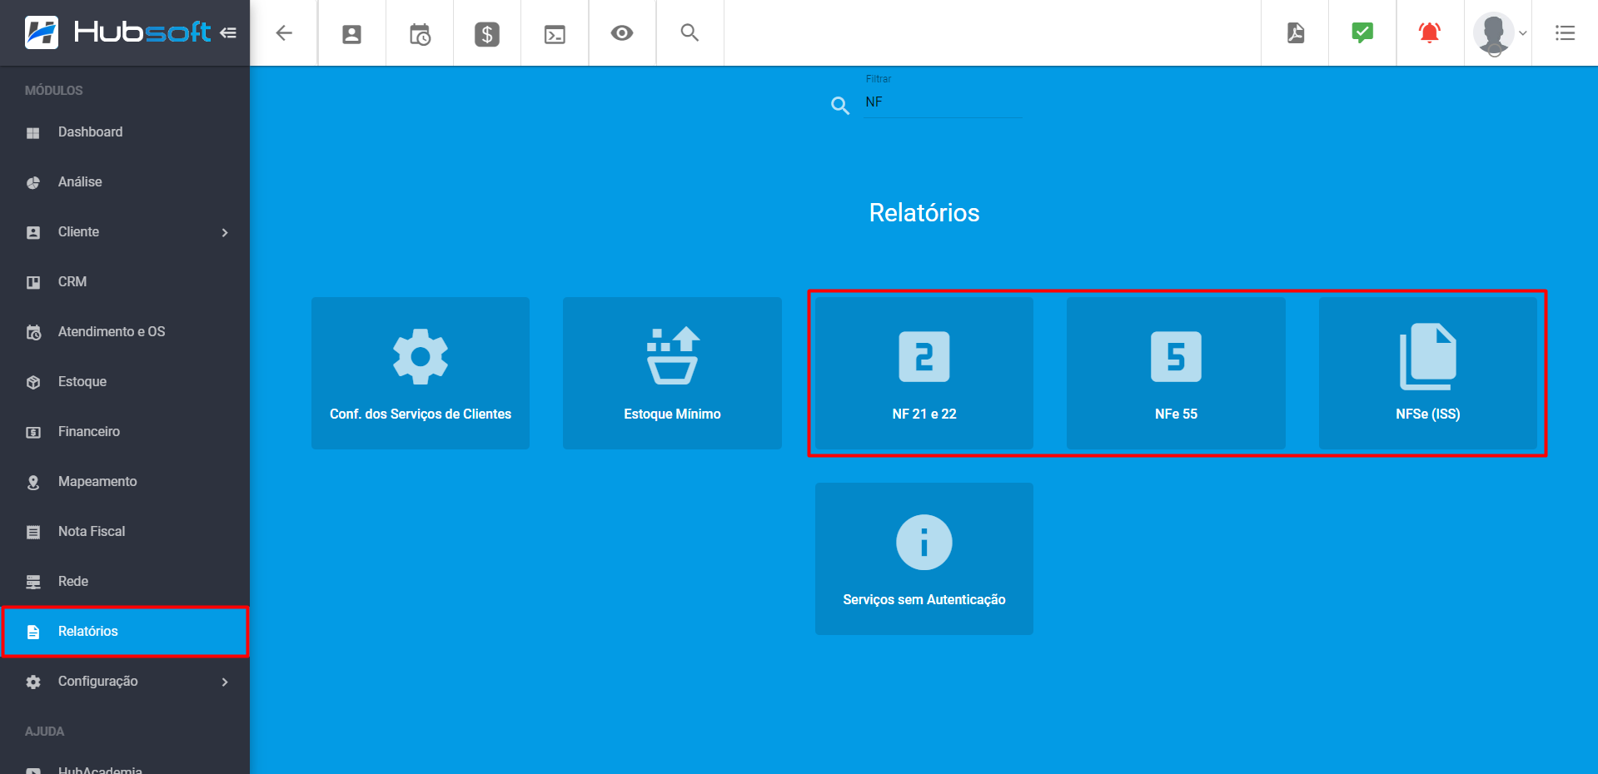Open the Análise module
The height and width of the screenshot is (774, 1598).
coord(125,182)
